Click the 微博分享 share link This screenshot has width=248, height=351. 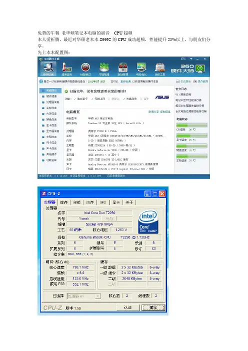click(x=153, y=111)
